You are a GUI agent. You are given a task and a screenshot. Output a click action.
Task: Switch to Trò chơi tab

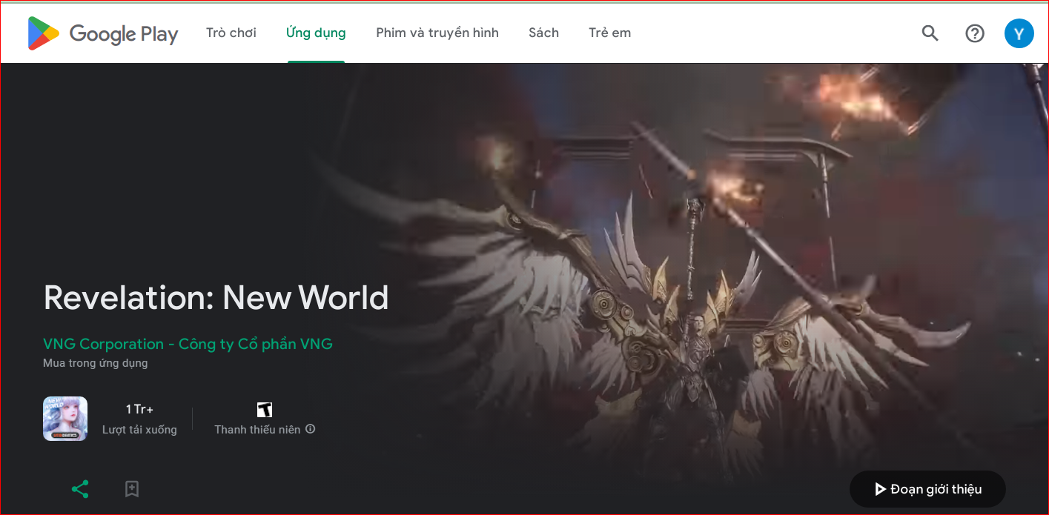tap(231, 33)
